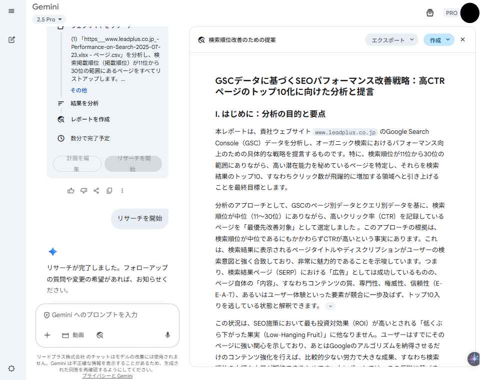Select the 動画 tool
480x380 pixels.
tap(73, 335)
